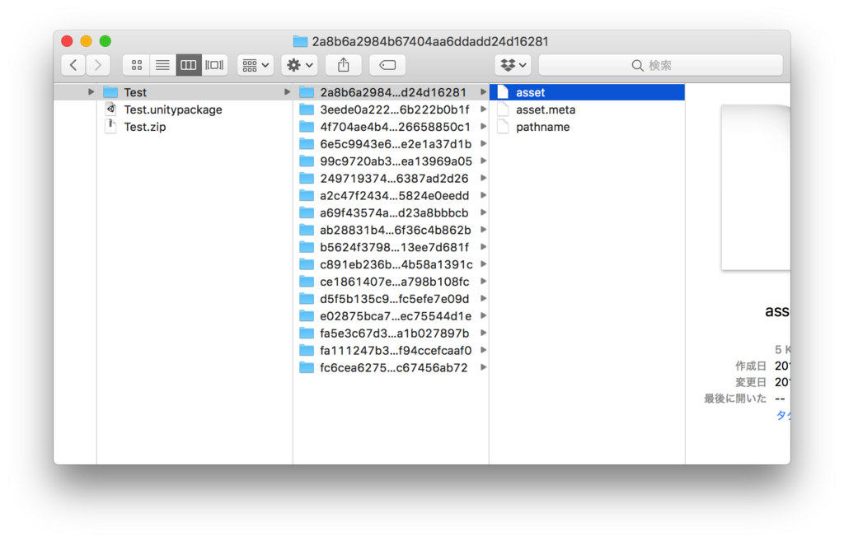844x541 pixels.
Task: Open folder b5624f3798...13ee7d681f
Action: click(392, 247)
